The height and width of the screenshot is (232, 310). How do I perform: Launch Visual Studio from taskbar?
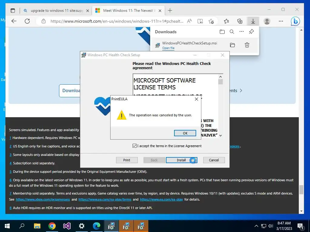coord(67,226)
